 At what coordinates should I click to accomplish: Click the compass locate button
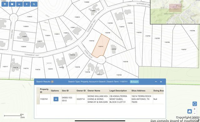[x=194, y=104]
